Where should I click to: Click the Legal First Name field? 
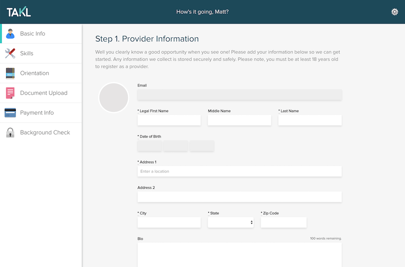point(169,120)
